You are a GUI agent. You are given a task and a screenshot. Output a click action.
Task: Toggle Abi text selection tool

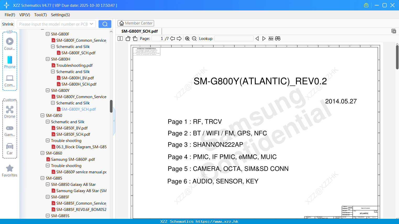coord(271,38)
